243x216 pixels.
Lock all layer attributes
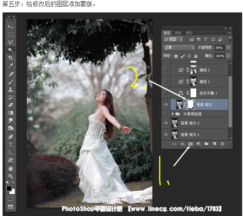click(x=196, y=56)
